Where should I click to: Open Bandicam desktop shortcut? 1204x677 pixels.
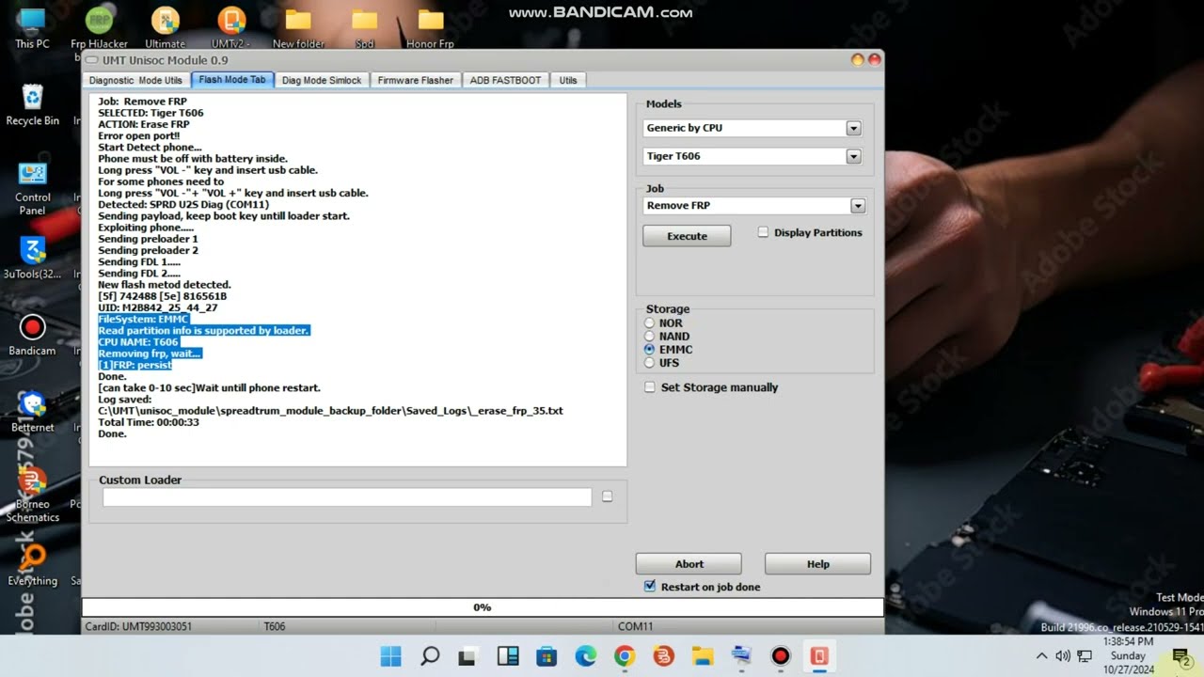(32, 335)
